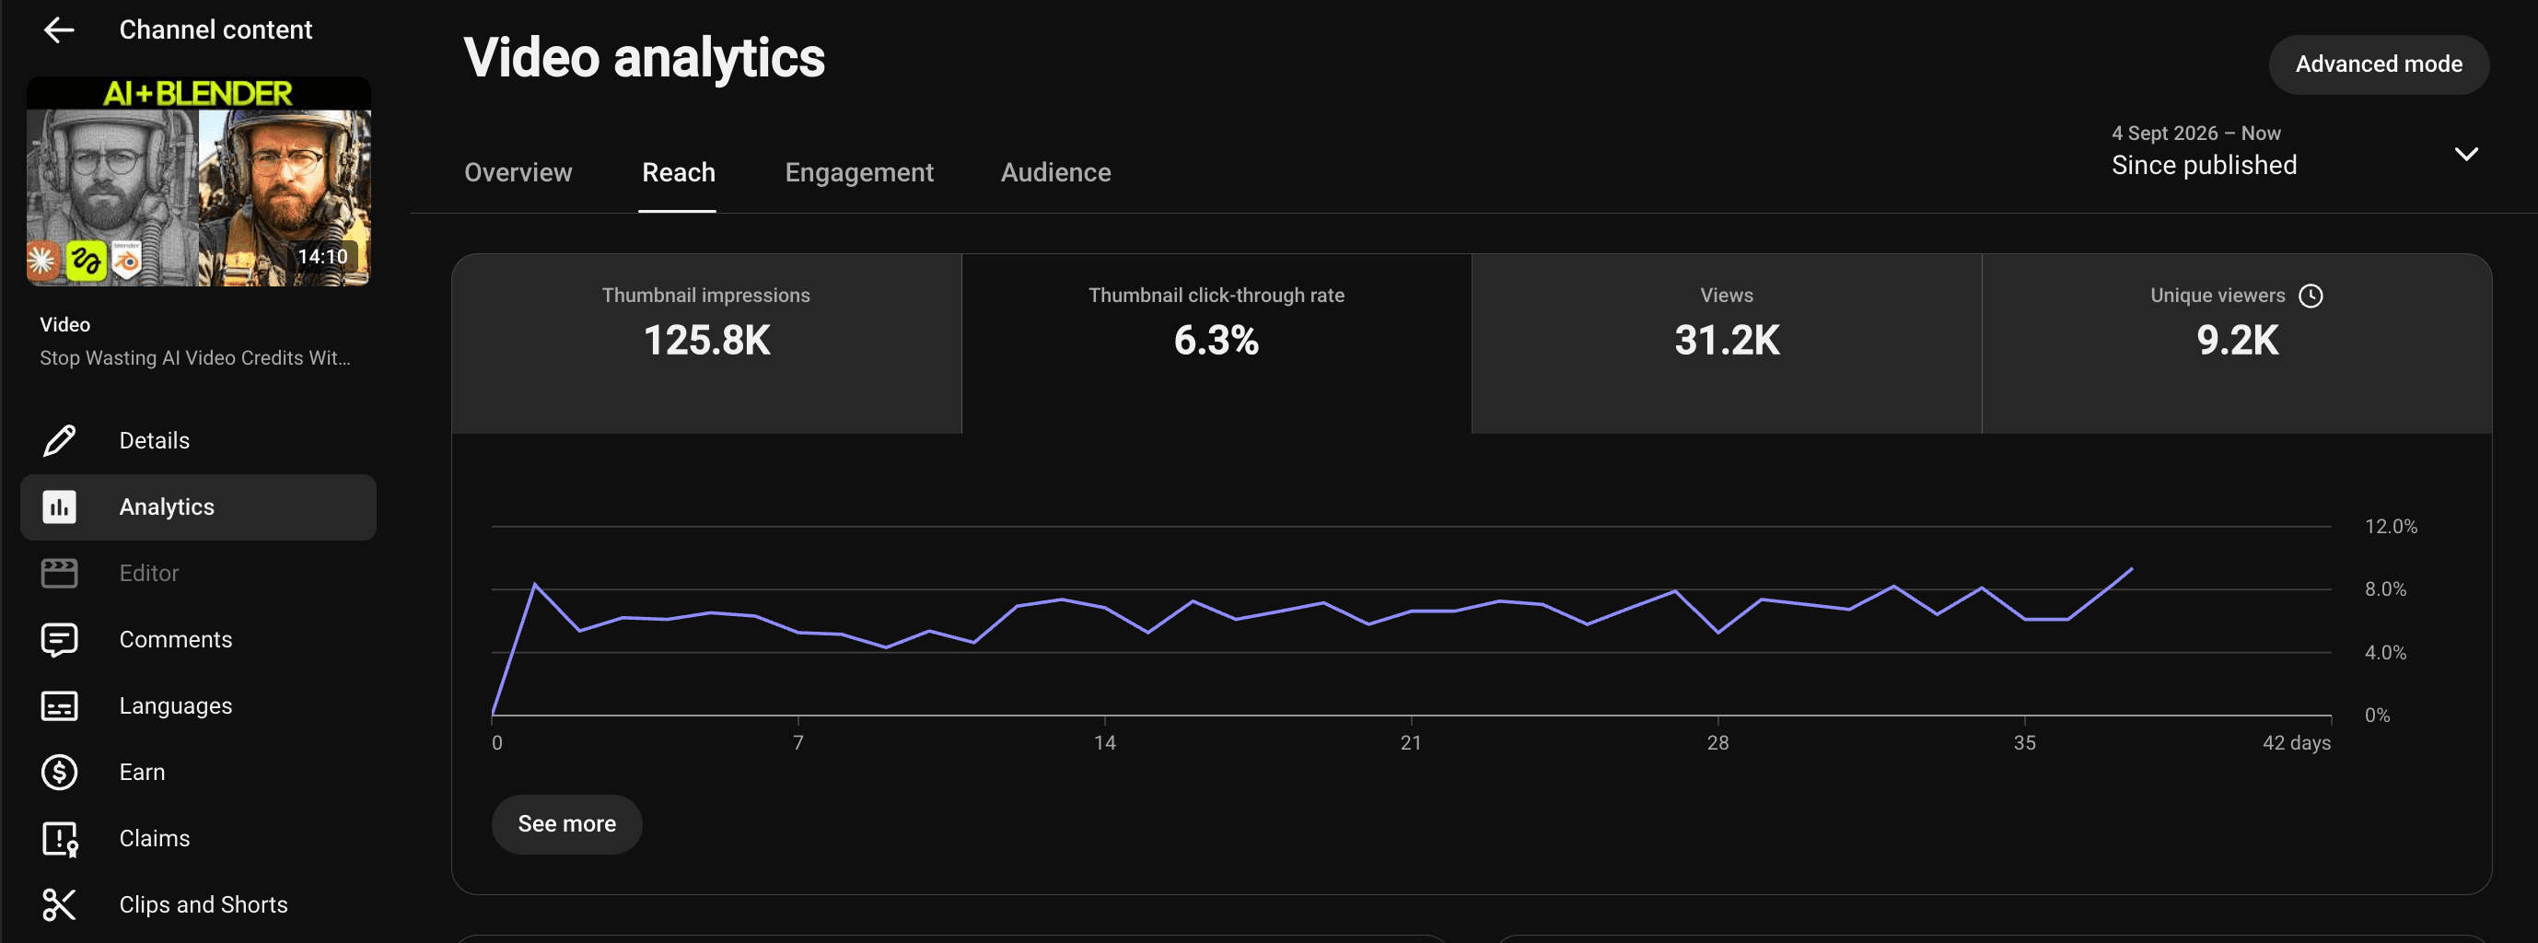Viewport: 2538px width, 943px height.
Task: Click the video title 'Stop Wasting AI Video Credits'
Action: (x=195, y=357)
